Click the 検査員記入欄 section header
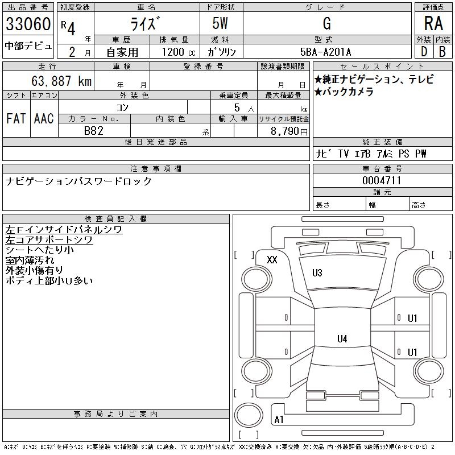Screen dimensions: 455x455 pyautogui.click(x=116, y=218)
